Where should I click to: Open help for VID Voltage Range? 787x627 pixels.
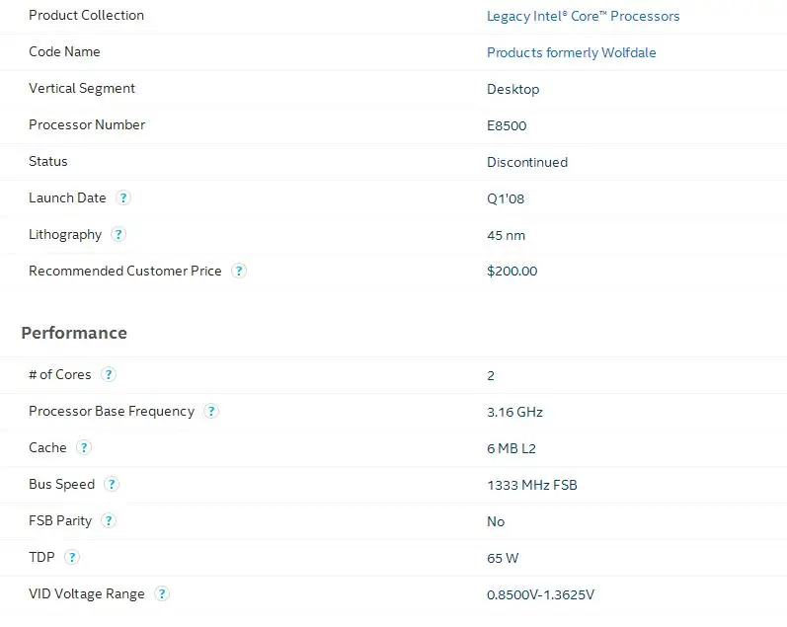162,594
